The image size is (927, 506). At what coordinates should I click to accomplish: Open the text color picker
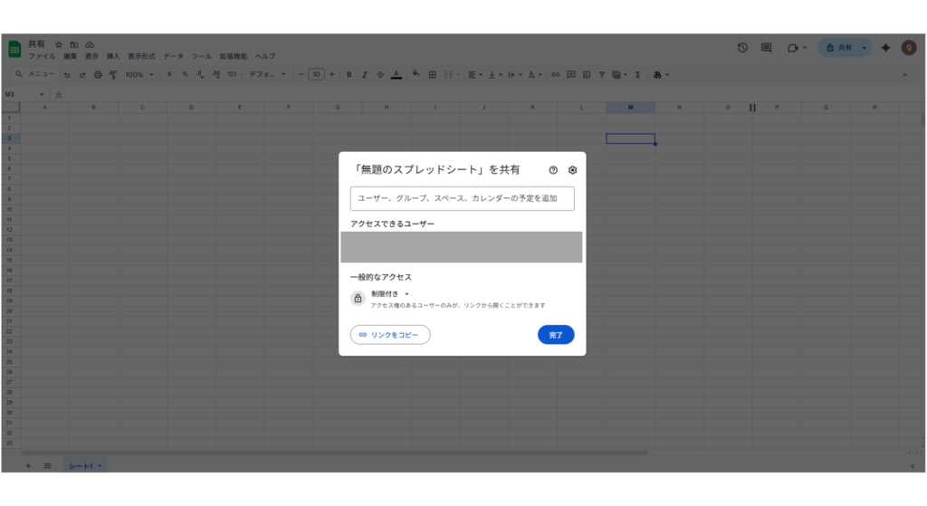click(397, 75)
